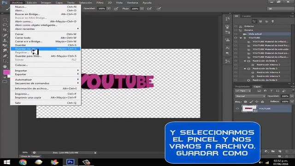Toggle visibility of YOUTUBE layer in Capas
Screen dimensions: 295x166
(x=237, y=109)
